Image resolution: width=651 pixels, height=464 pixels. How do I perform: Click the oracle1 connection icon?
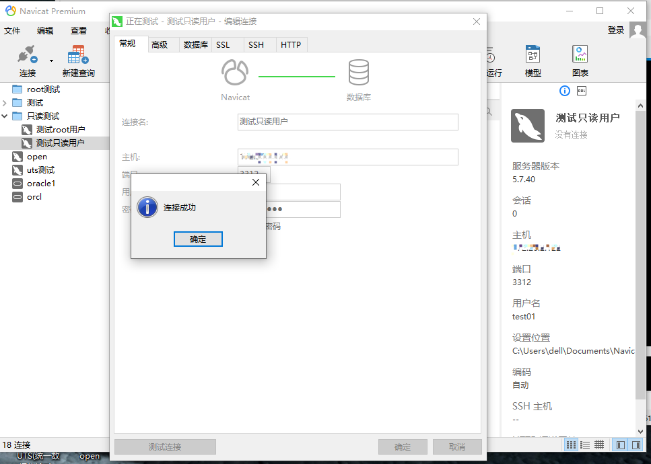[18, 184]
